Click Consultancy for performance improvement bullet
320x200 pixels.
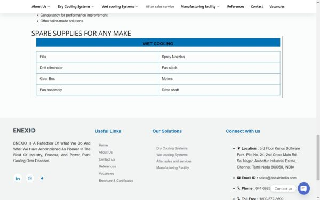(x=74, y=15)
